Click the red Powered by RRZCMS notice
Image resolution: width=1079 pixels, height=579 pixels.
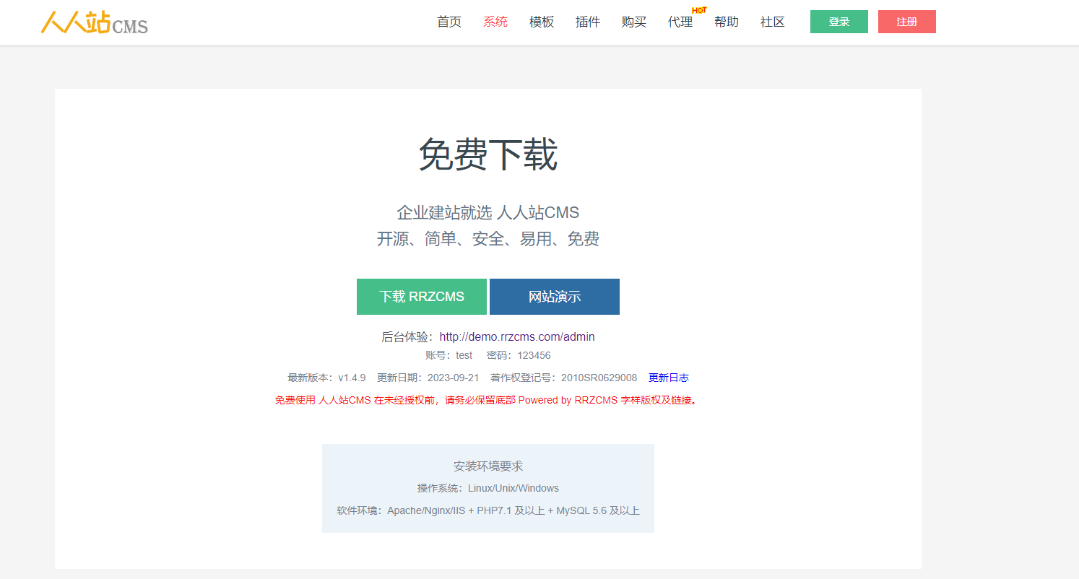(x=486, y=400)
